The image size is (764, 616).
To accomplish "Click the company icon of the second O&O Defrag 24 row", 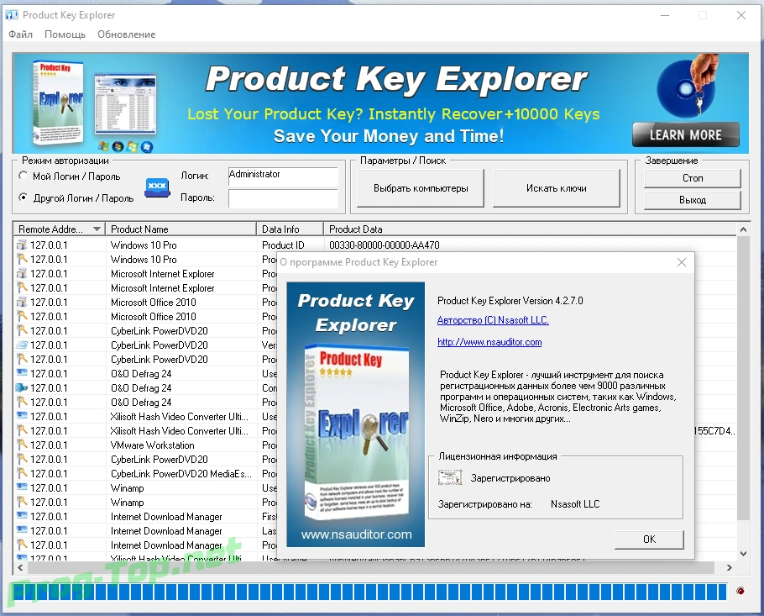I will coord(22,387).
